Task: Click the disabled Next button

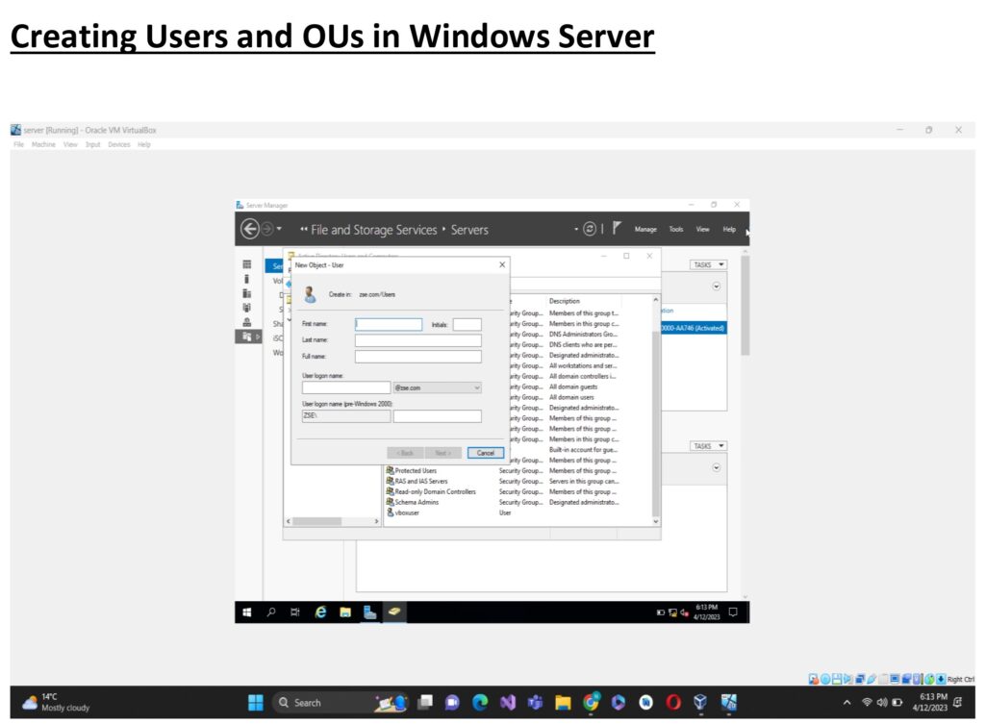Action: (x=442, y=453)
